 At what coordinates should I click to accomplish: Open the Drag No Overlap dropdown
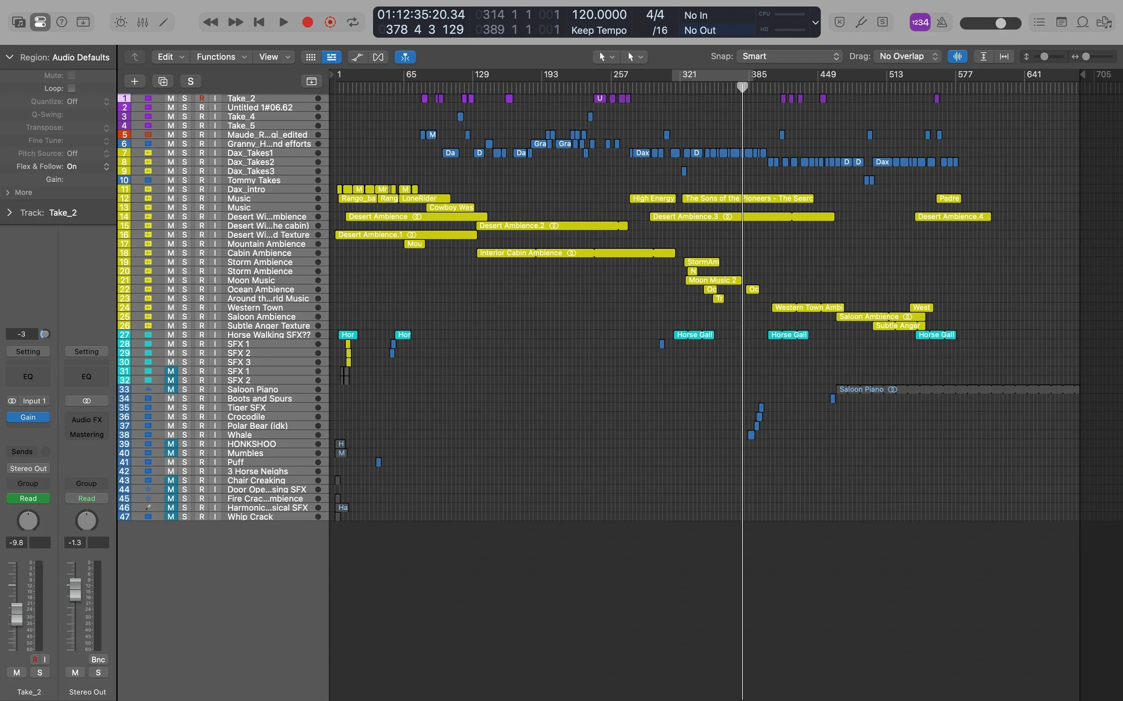point(908,57)
